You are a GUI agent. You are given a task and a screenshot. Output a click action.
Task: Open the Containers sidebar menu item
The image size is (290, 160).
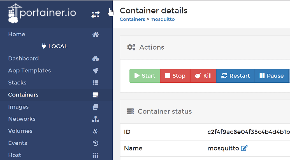(24, 95)
